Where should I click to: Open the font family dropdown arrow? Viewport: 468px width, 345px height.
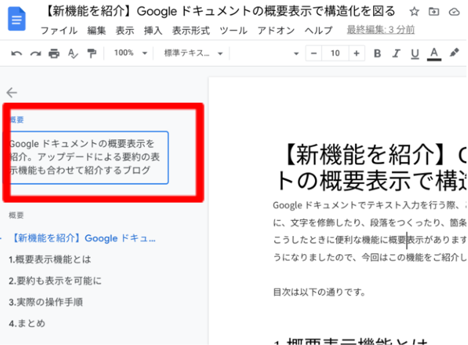[x=296, y=54]
